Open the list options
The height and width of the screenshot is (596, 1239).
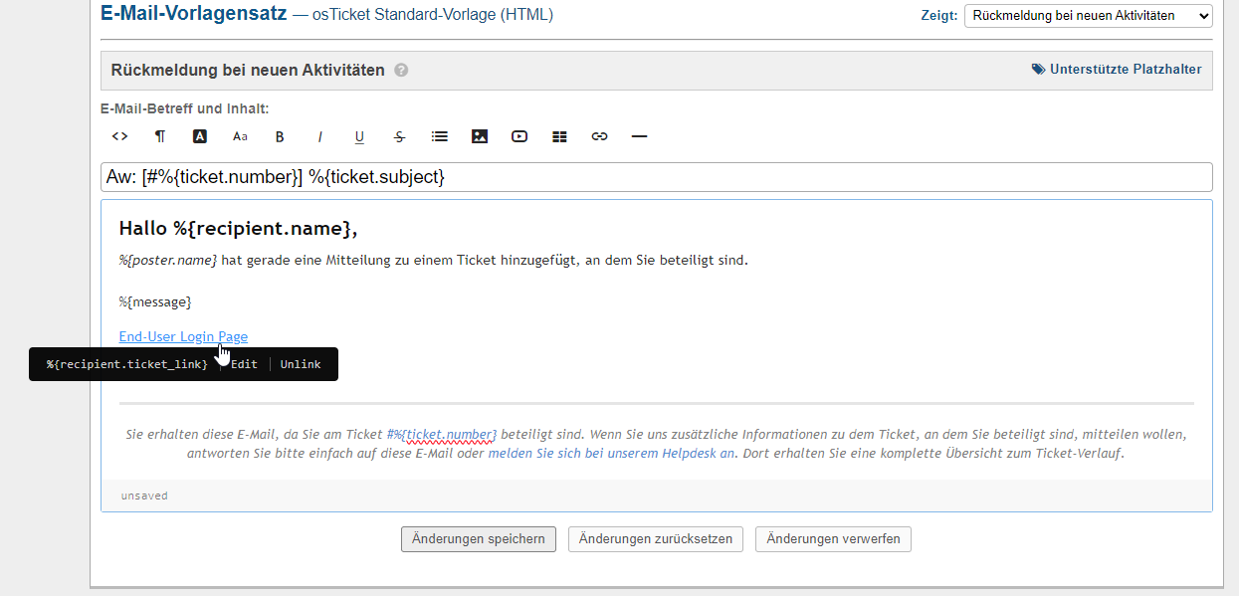click(x=440, y=136)
